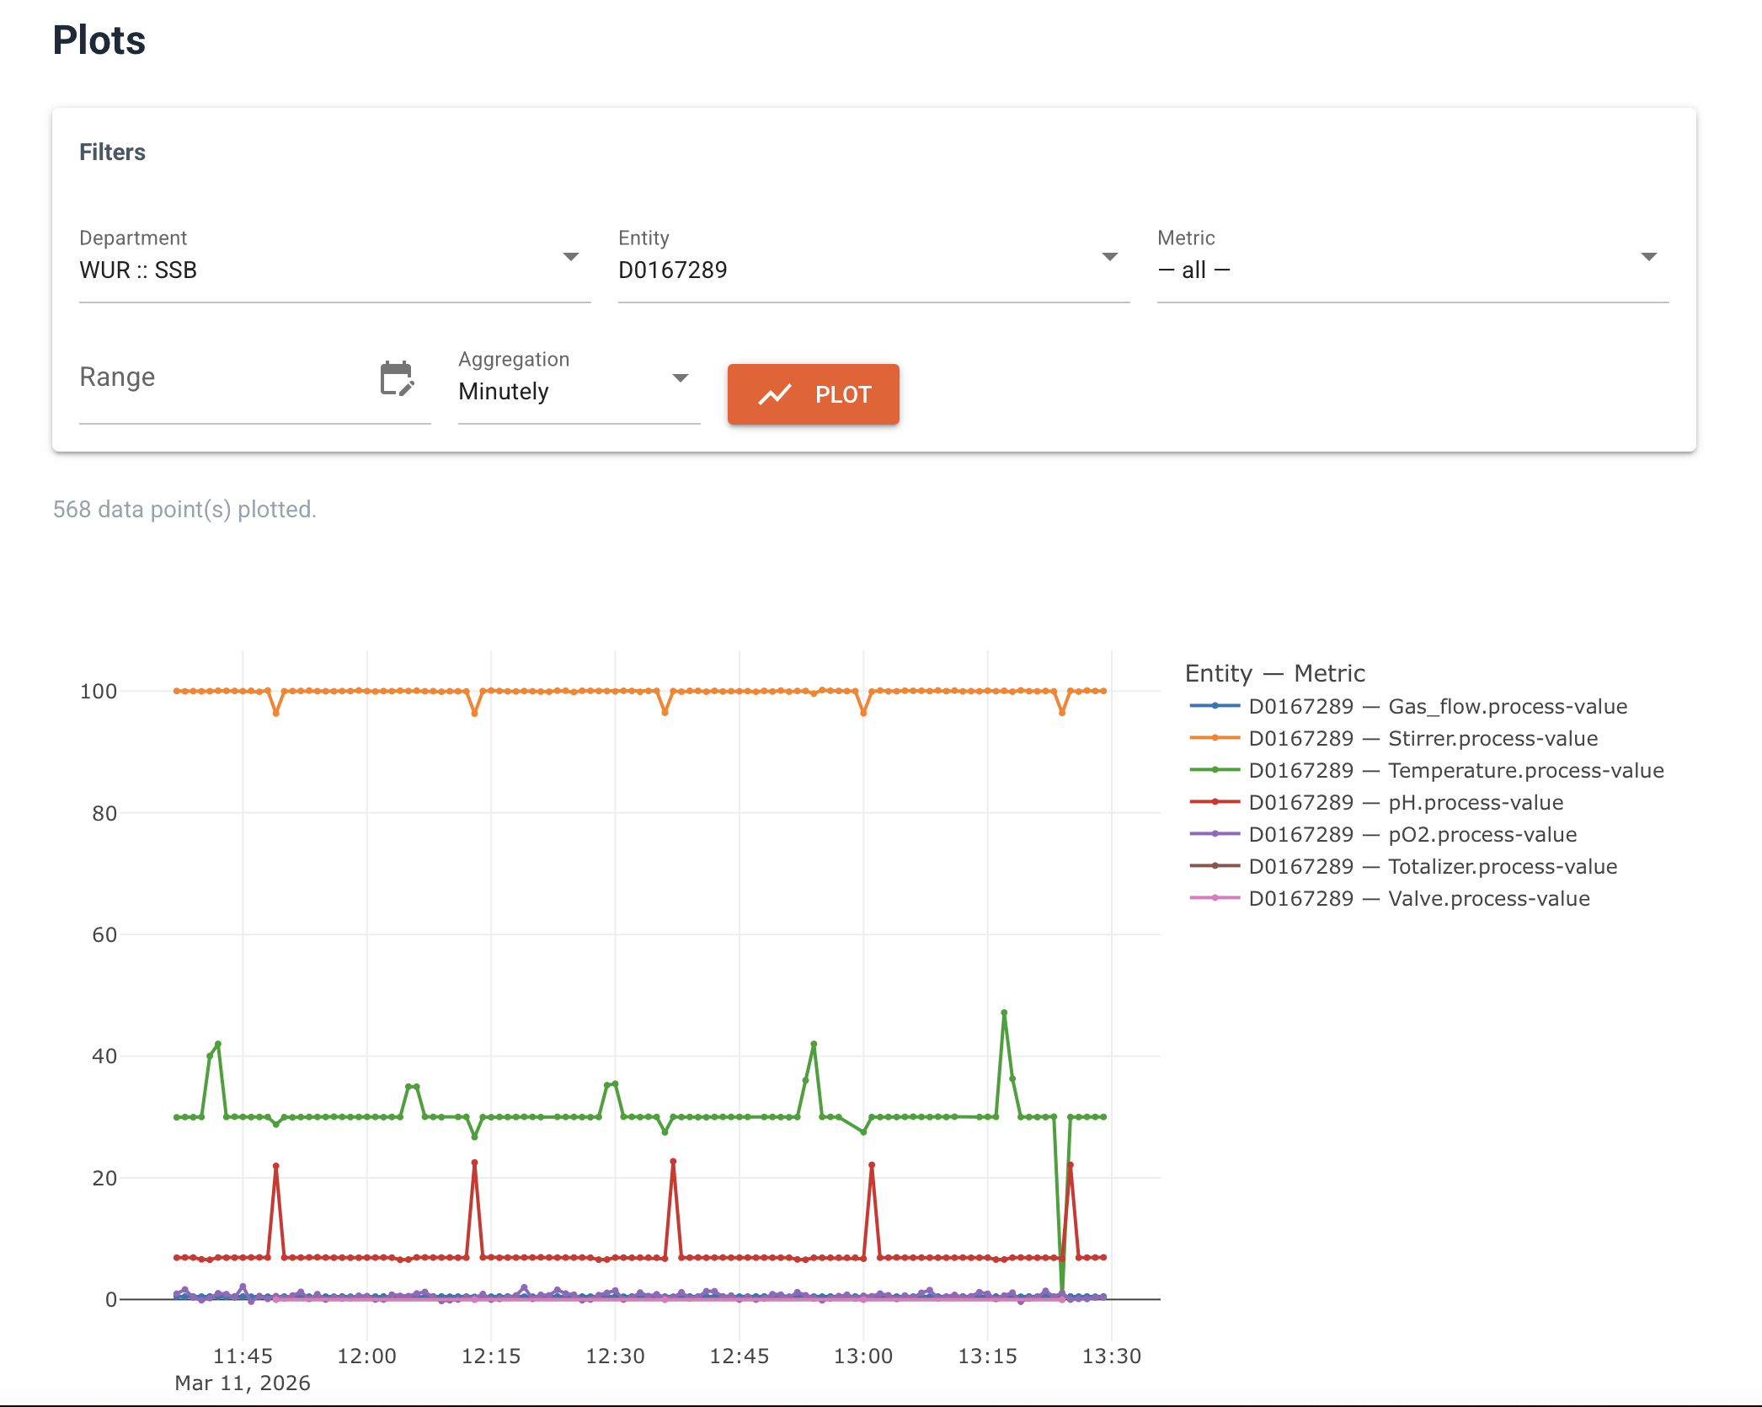Click the brown Totalizer legend line marker
Image resolution: width=1762 pixels, height=1407 pixels.
coord(1214,866)
